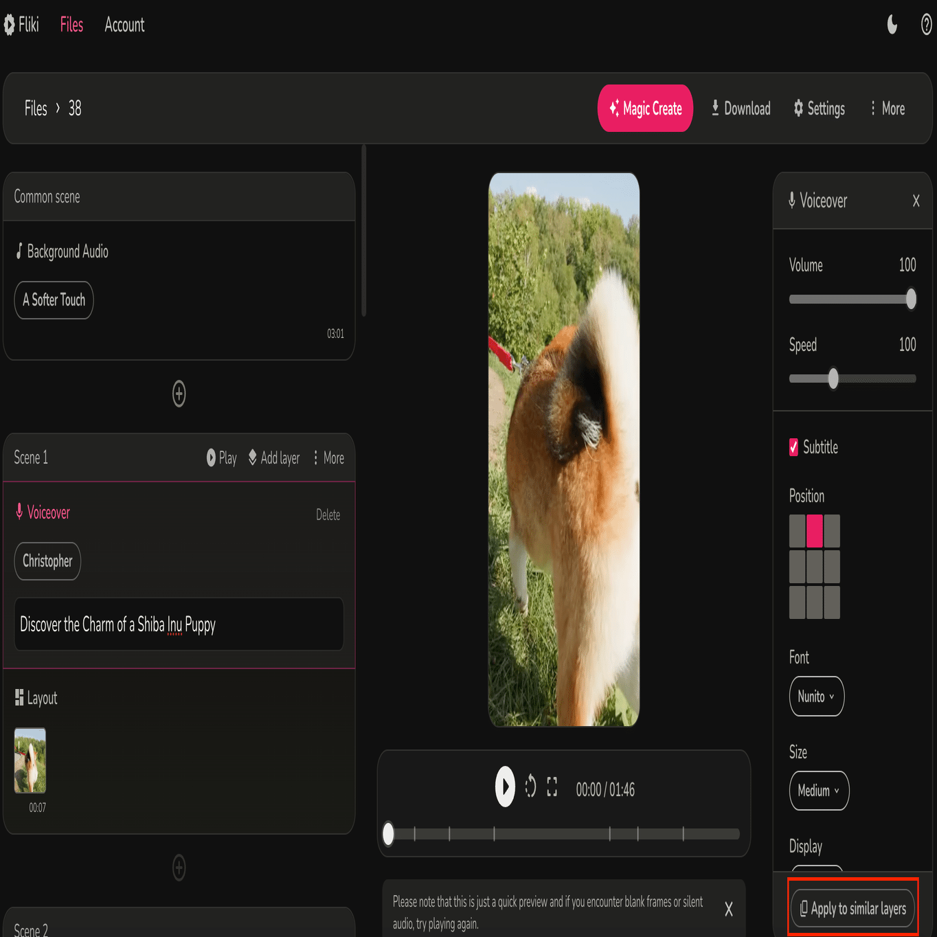
Task: Set subtitle position to middle right
Action: click(832, 567)
